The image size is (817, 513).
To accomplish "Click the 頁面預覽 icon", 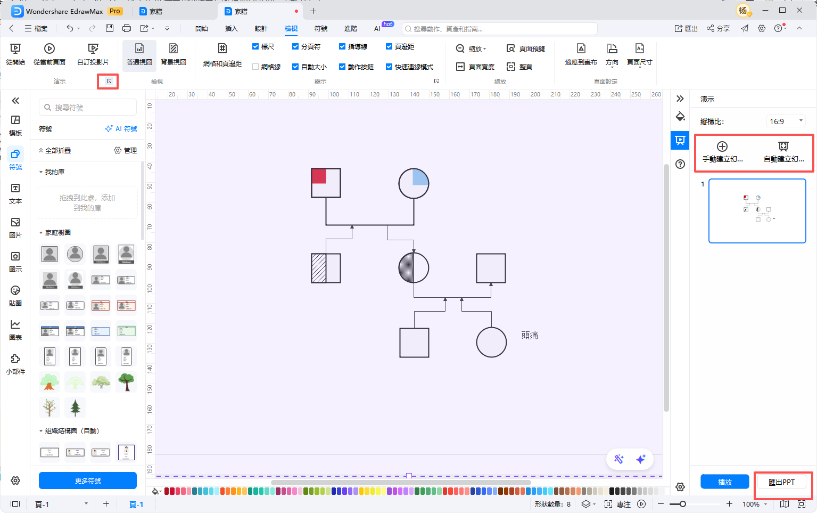I will [x=511, y=48].
